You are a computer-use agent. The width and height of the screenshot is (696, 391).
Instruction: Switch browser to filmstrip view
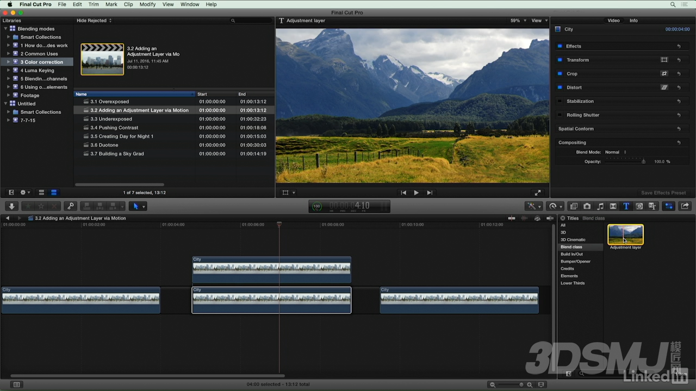coord(41,192)
